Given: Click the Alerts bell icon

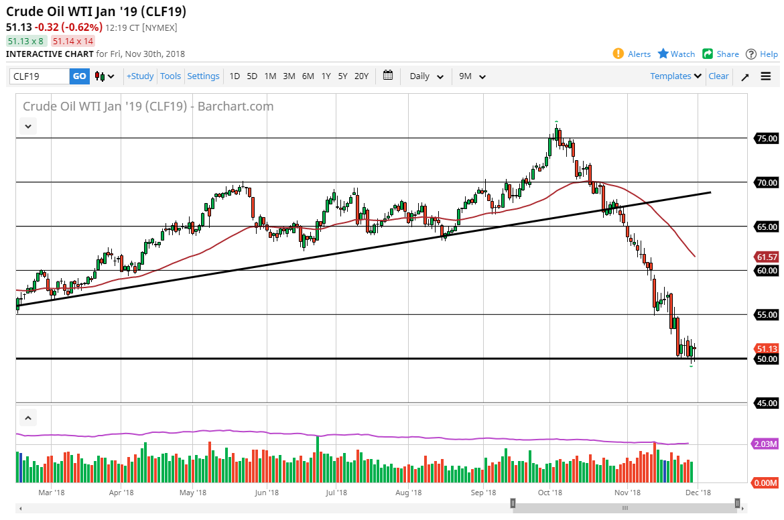Looking at the screenshot, I should click(x=618, y=54).
